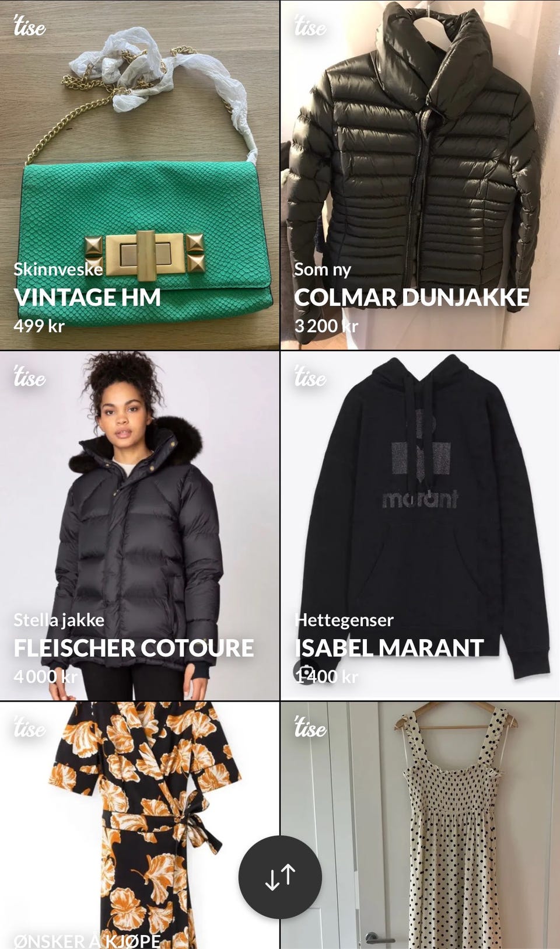Click the tise logo on Isabel Marant tile

tap(310, 376)
